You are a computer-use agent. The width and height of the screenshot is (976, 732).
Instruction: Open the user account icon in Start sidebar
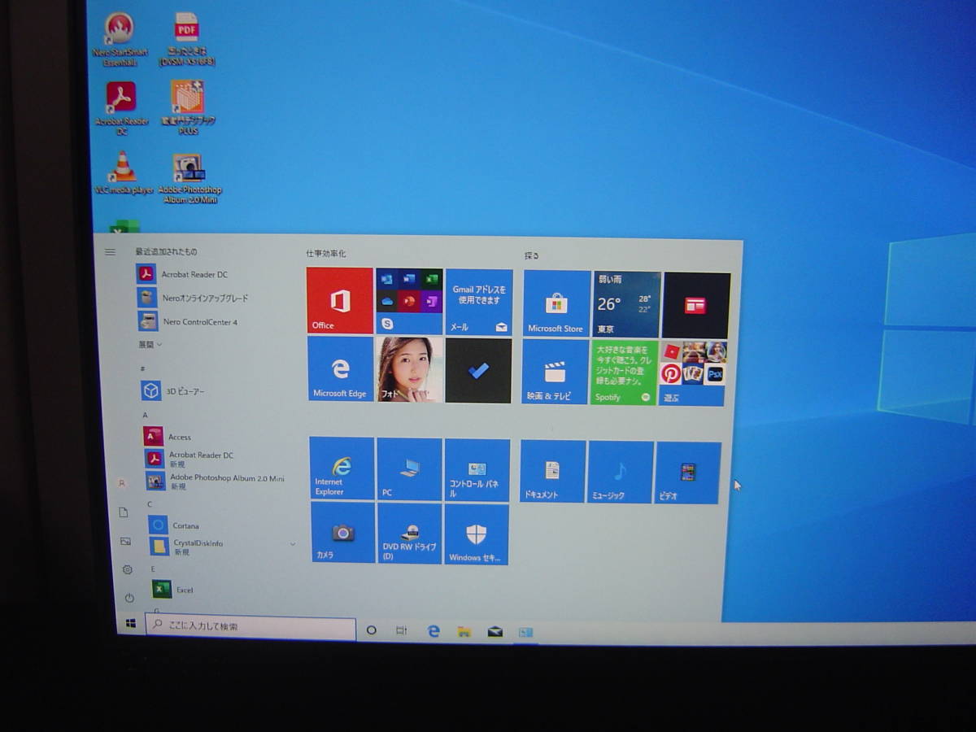122,483
